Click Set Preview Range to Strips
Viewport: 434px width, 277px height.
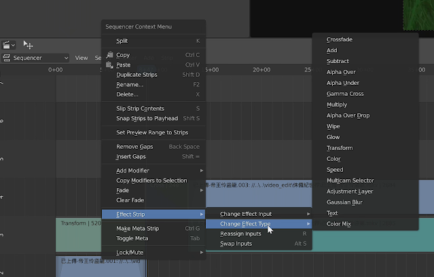[x=151, y=132]
